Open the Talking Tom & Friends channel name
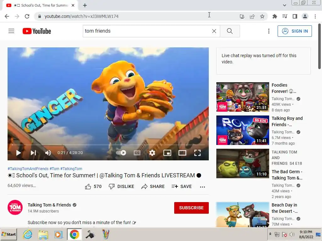Image resolution: width=322 pixels, height=241 pixels. click(49, 205)
